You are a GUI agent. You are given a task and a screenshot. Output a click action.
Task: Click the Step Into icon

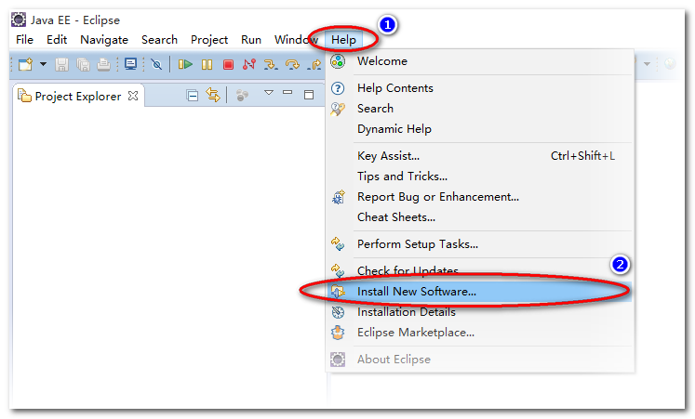271,65
